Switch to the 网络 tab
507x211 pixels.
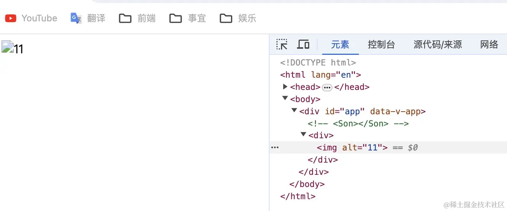489,45
